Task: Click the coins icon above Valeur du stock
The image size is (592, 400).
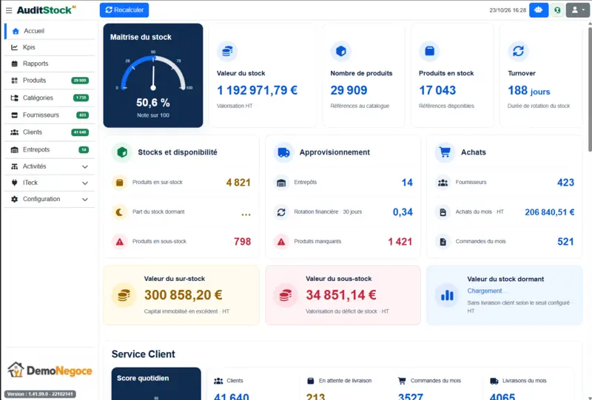Action: click(227, 51)
